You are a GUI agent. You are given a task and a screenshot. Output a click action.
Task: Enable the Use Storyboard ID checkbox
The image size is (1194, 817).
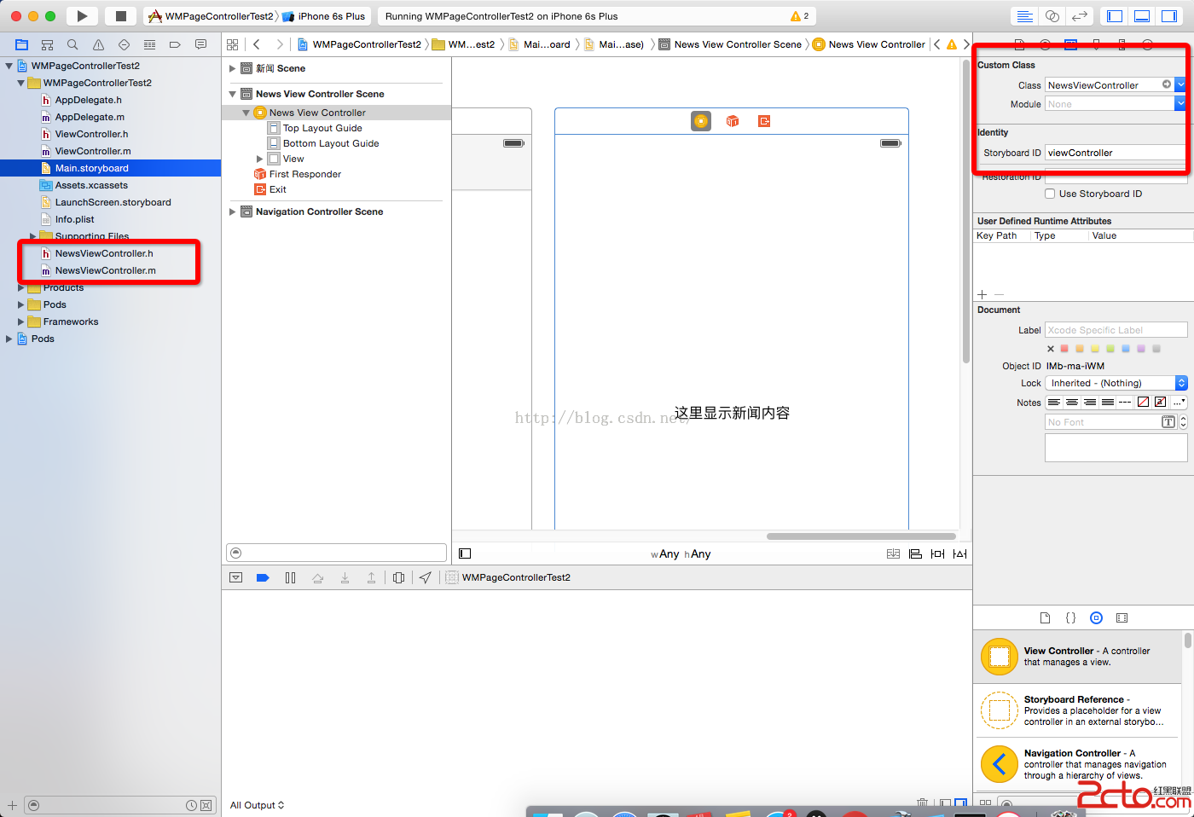[1050, 194]
